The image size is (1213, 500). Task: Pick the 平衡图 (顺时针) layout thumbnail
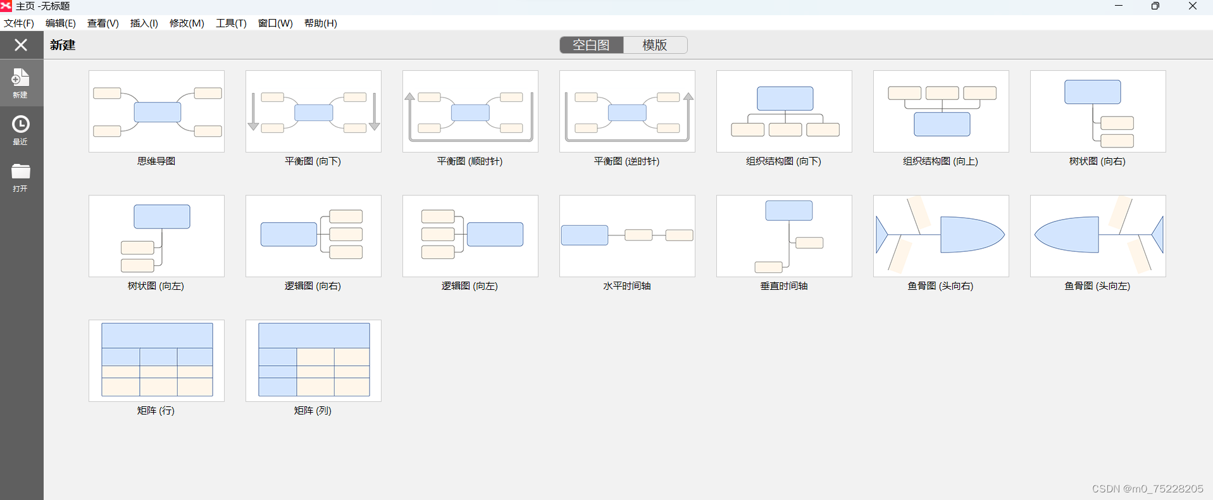point(470,111)
